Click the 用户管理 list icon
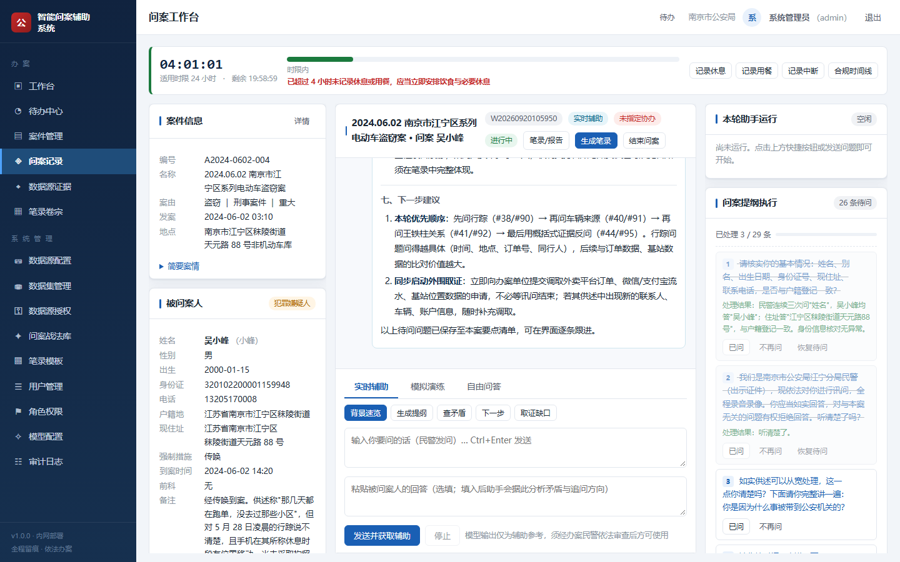900x562 pixels. pos(18,387)
